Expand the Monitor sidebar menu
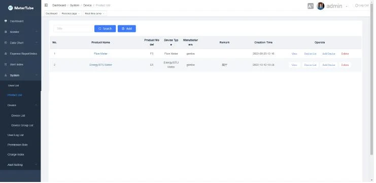This screenshot has height=183, width=376. coord(37,32)
